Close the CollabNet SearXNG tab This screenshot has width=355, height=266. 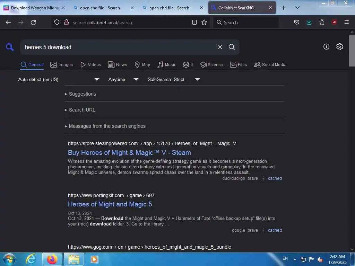pos(270,8)
